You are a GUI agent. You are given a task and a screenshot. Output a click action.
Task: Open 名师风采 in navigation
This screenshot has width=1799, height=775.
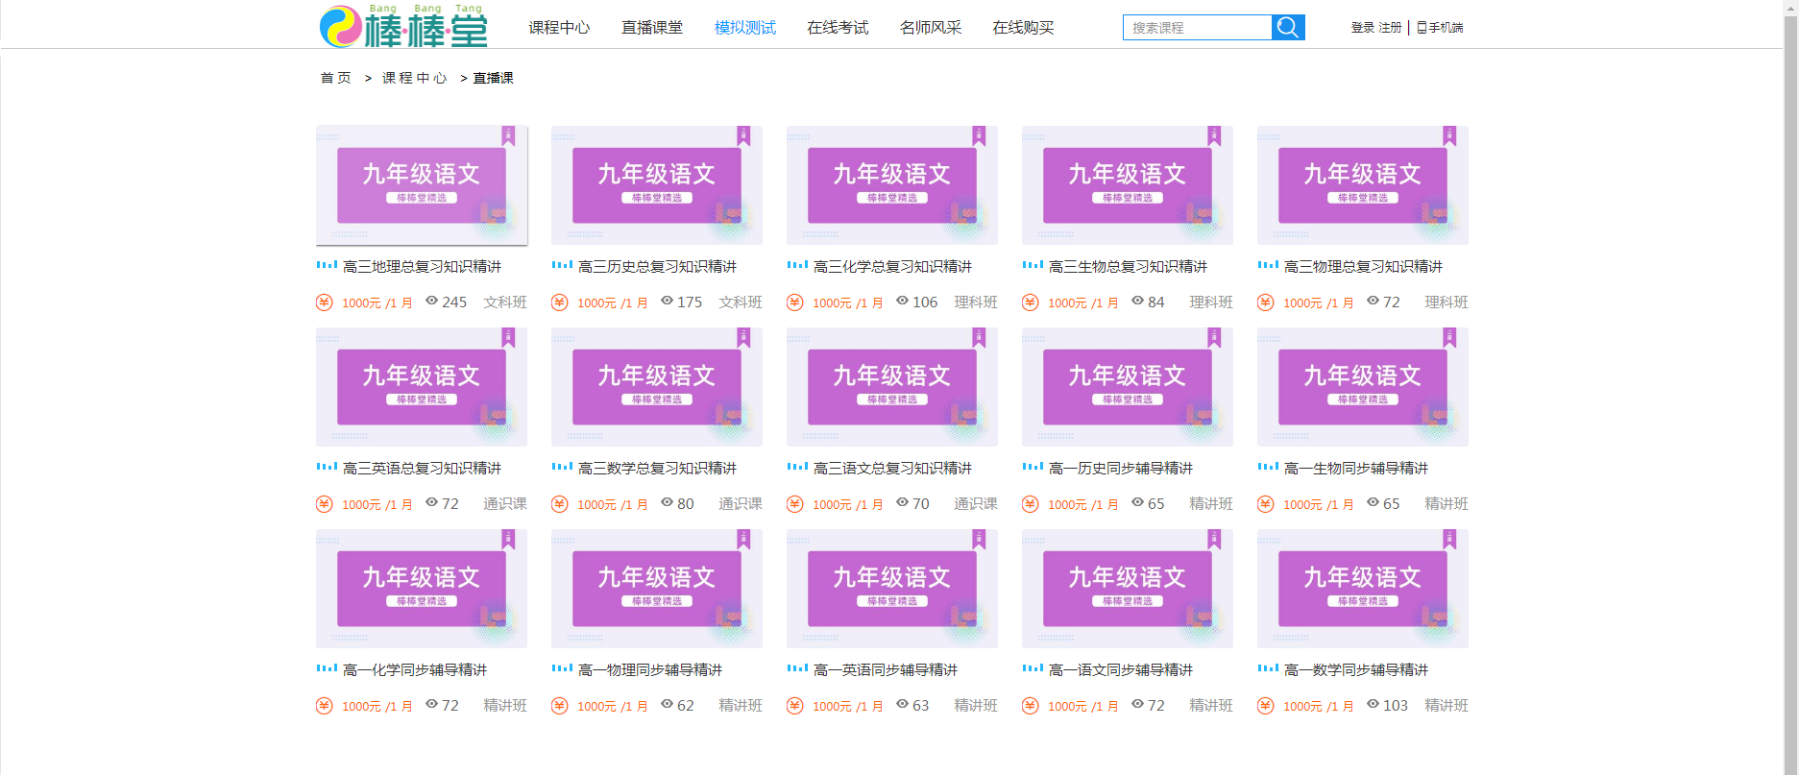point(931,28)
